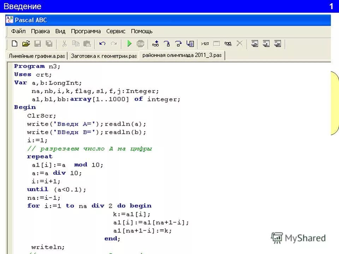Viewport: 339px width, 254px height.
Task: Click the line 'until (a<0.1);'
Action: (56, 190)
